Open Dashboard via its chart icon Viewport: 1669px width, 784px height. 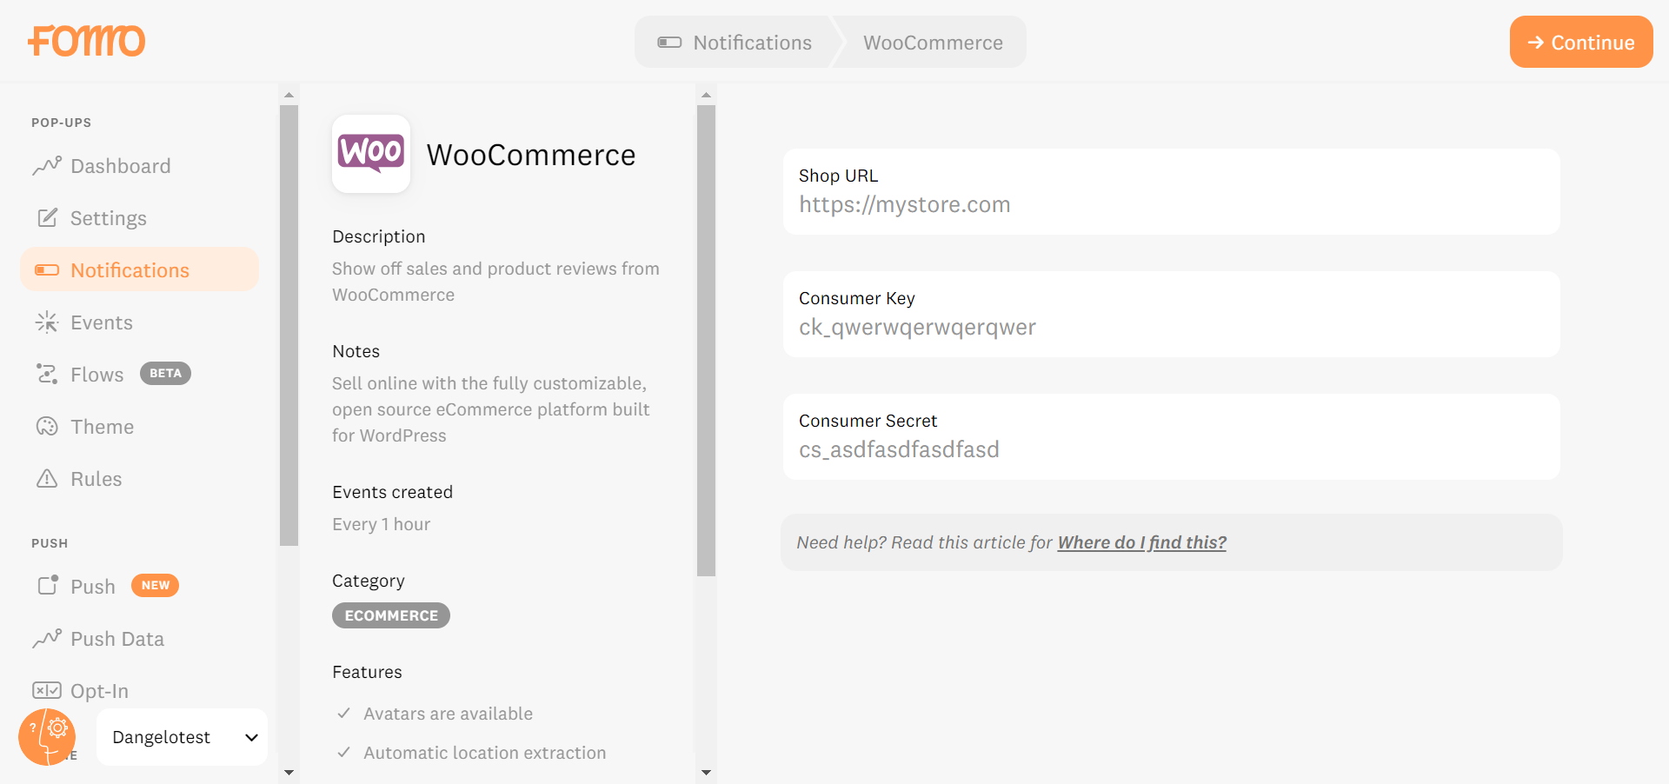coord(47,165)
